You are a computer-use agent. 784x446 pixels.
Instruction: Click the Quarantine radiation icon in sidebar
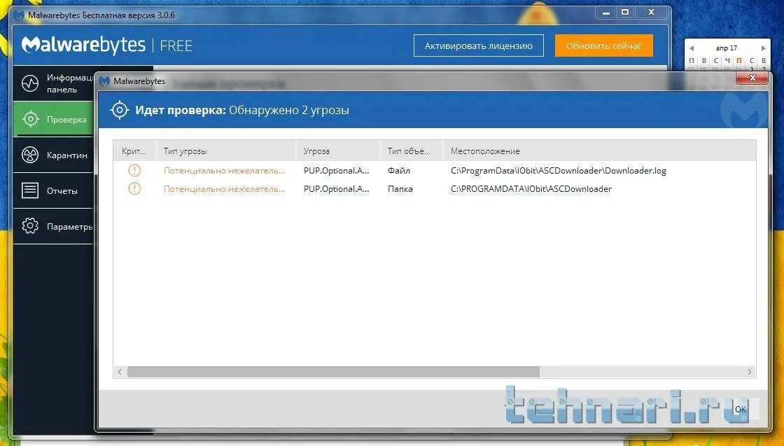pyautogui.click(x=30, y=155)
